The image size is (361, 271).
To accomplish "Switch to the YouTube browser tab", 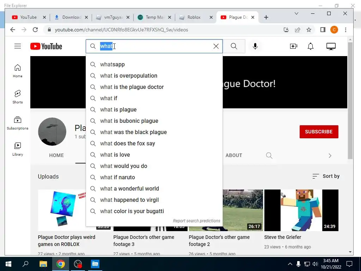I will click(x=29, y=17).
